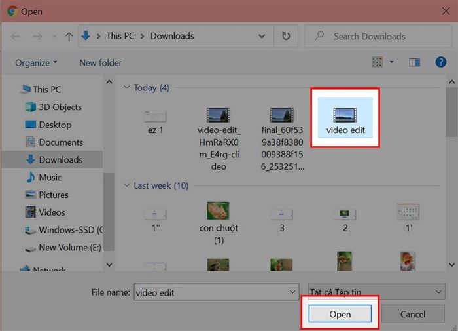Image resolution: width=458 pixels, height=331 pixels.
Task: Click the Cancel button
Action: coord(413,314)
